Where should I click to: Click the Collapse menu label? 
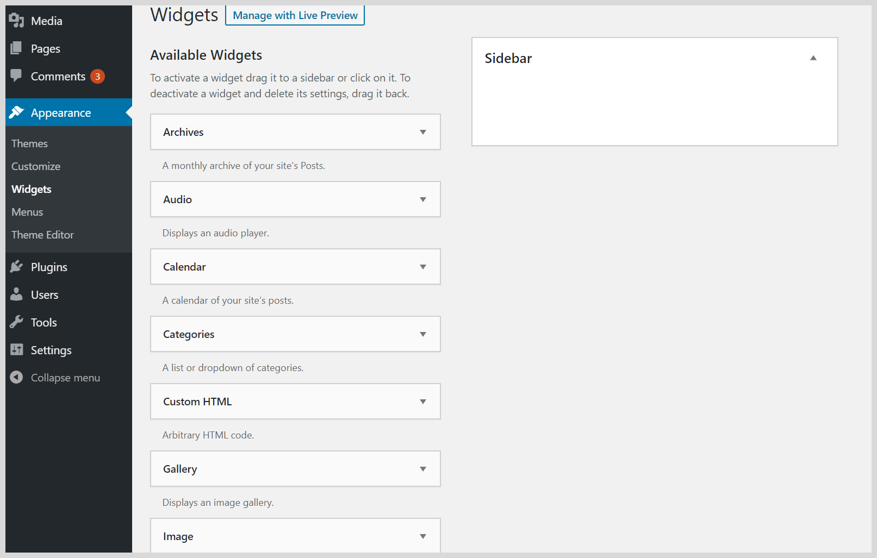[x=65, y=378]
